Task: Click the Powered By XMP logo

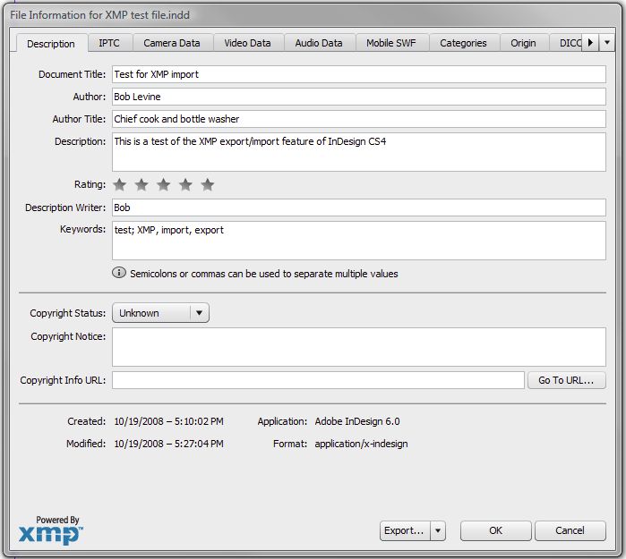Action: click(51, 529)
